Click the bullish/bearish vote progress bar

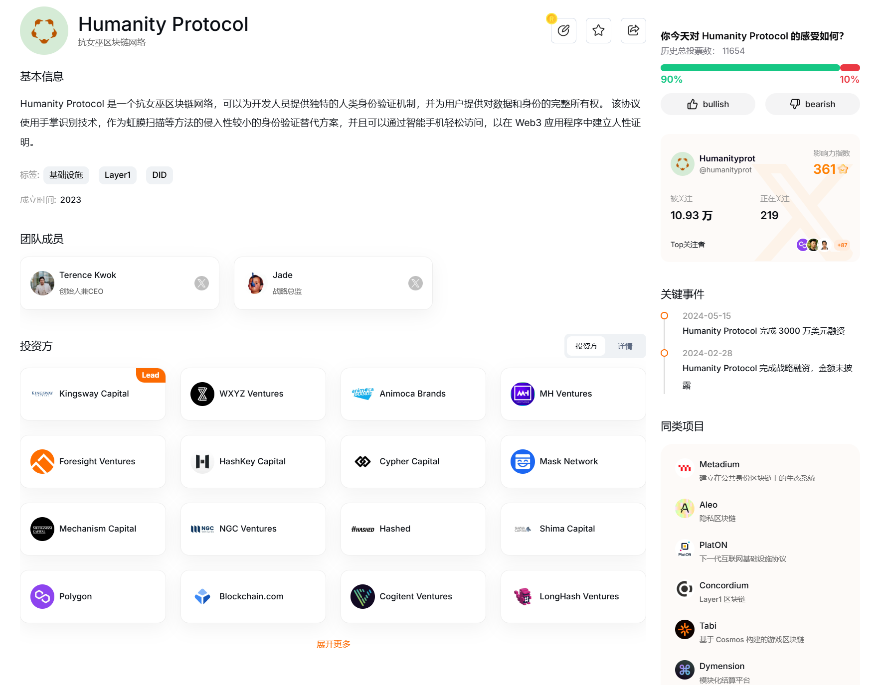(760, 68)
